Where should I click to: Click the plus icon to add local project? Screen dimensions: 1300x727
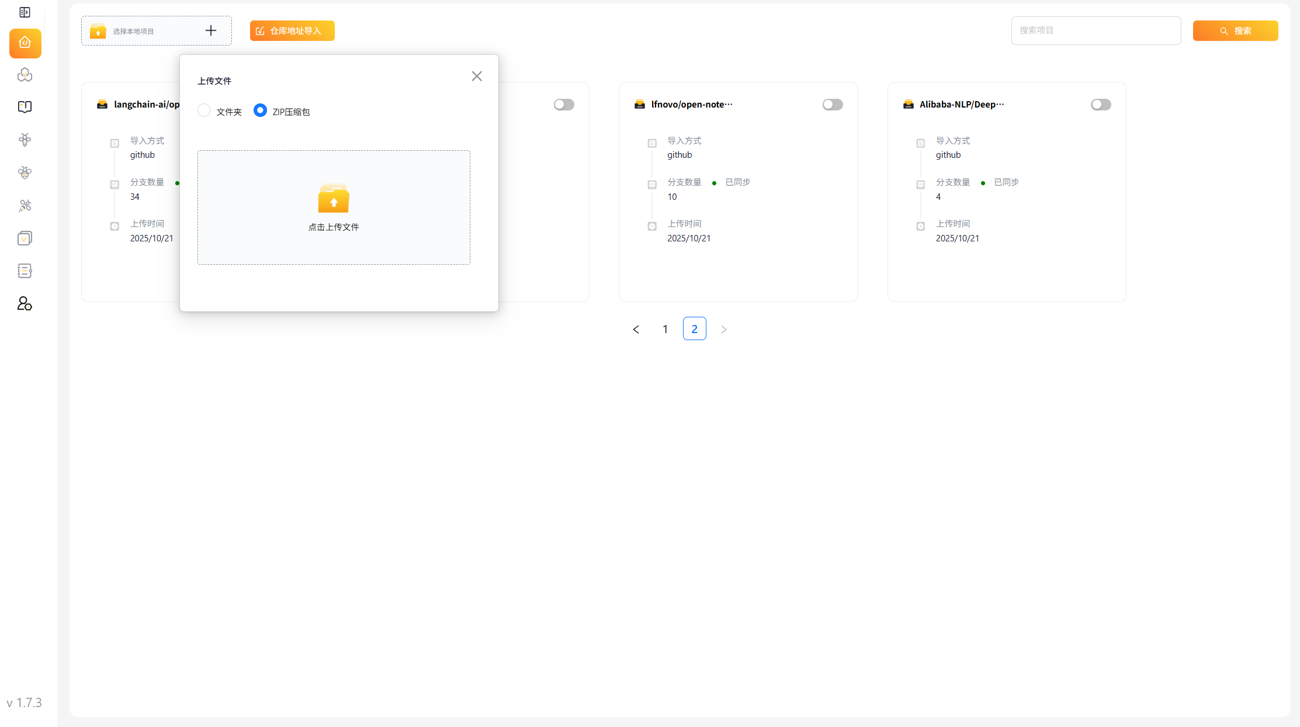[x=211, y=31]
